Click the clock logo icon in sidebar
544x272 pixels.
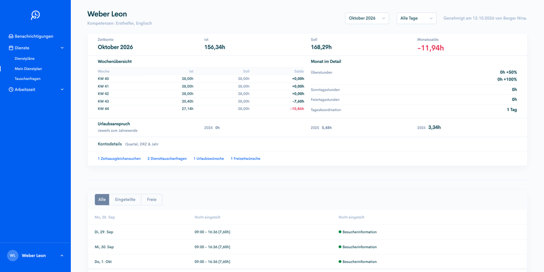(x=35, y=15)
